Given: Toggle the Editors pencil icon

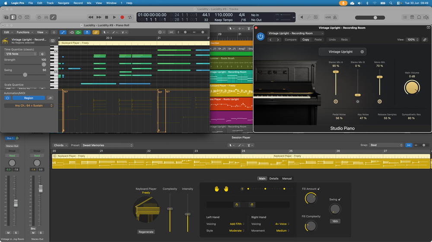Looking at the screenshot, I should [x=53, y=17].
